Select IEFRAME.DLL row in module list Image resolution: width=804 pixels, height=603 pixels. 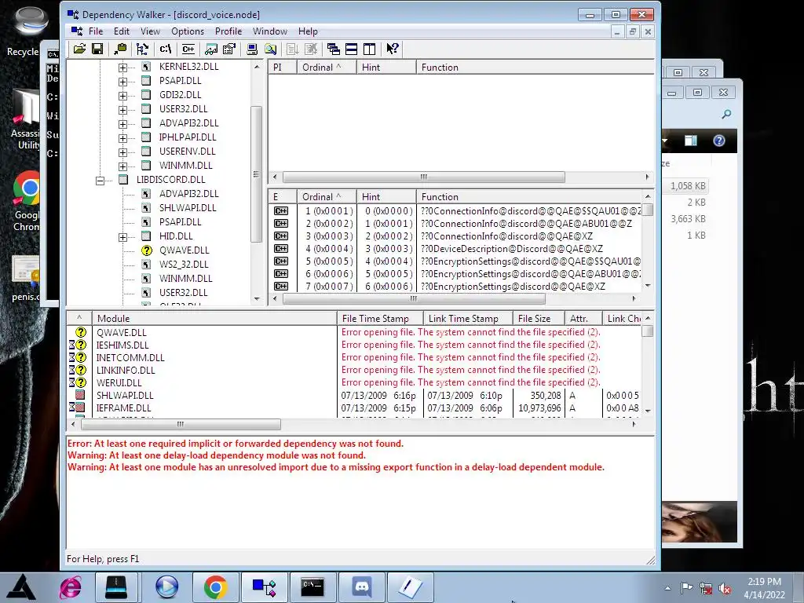[x=354, y=408]
